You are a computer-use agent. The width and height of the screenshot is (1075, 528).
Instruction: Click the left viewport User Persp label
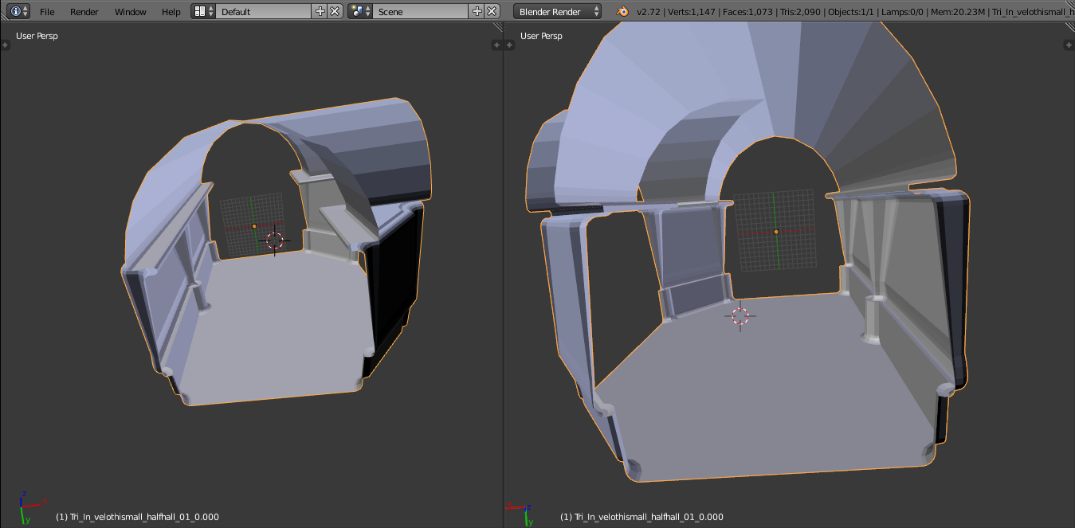tap(37, 36)
